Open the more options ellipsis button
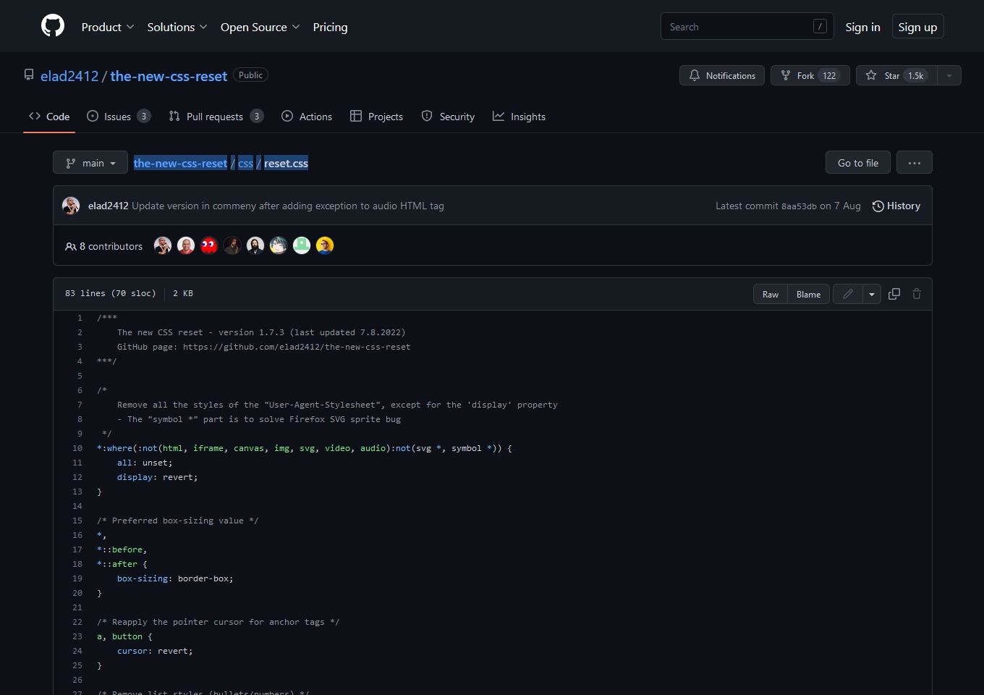984x695 pixels. [915, 163]
